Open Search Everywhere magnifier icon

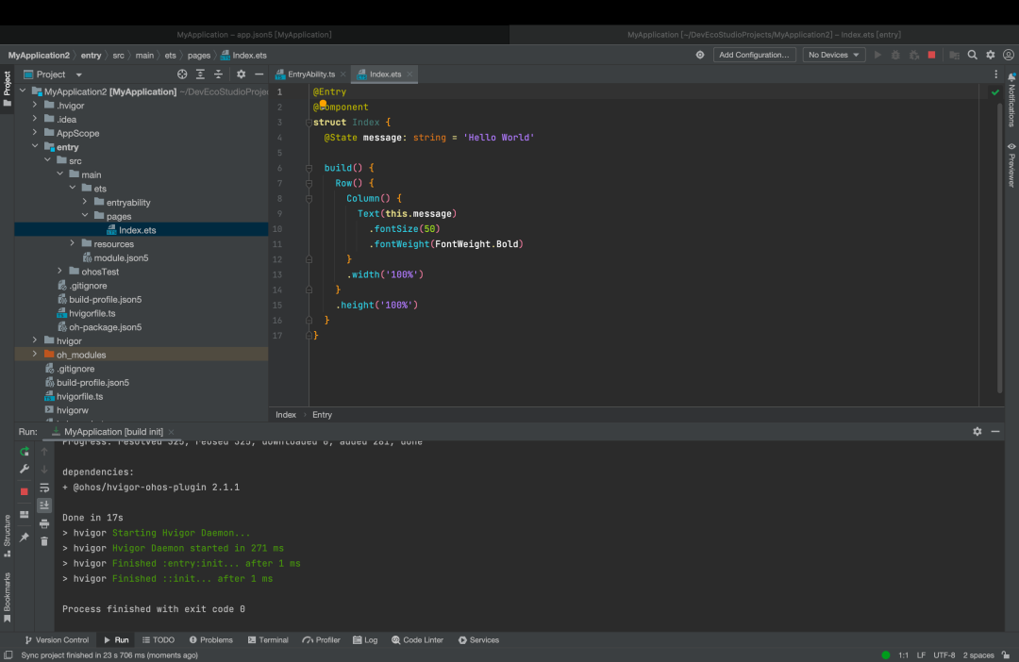(x=972, y=55)
